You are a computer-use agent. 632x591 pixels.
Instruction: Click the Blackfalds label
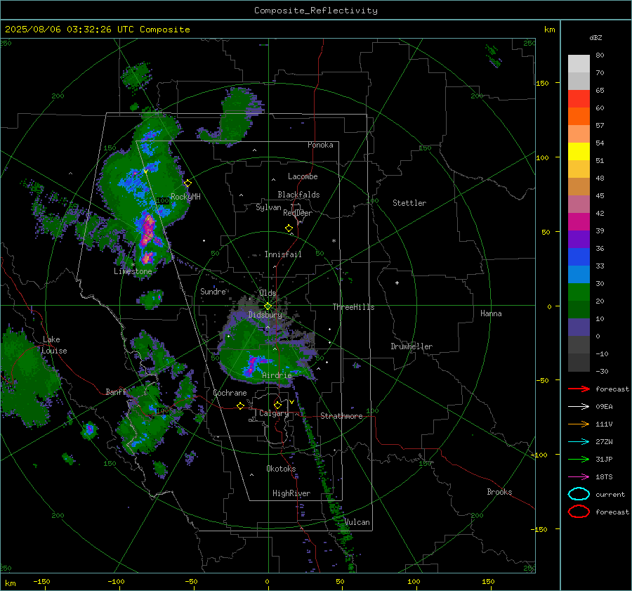[298, 195]
